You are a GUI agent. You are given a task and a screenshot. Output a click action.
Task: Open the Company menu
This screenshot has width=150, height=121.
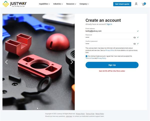click(x=84, y=4)
